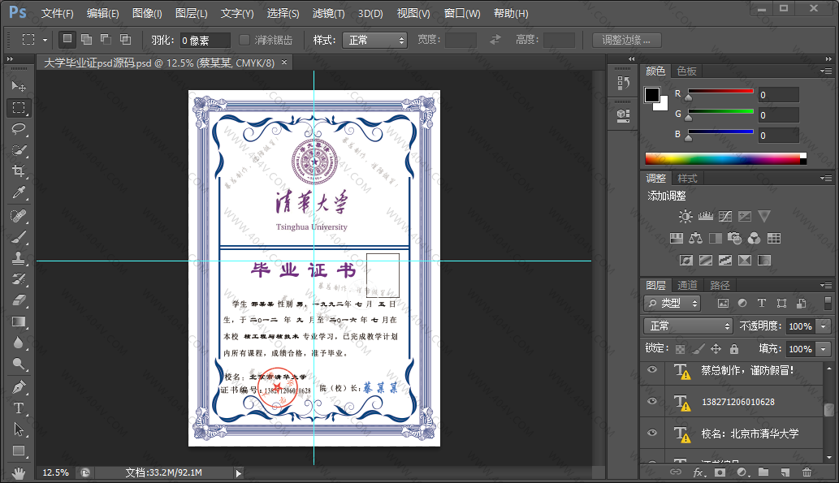The height and width of the screenshot is (483, 839).
Task: Select the Eyedropper tool
Action: tap(19, 192)
